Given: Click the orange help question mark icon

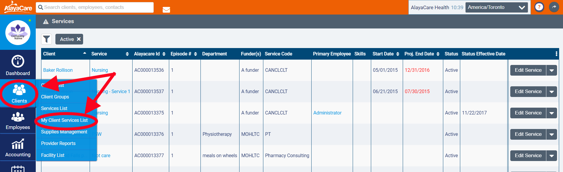Looking at the screenshot, I should (539, 7).
